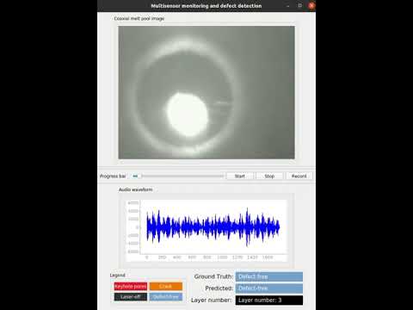Click the Legend label
Viewport: 413px width, 310px height.
tap(117, 275)
